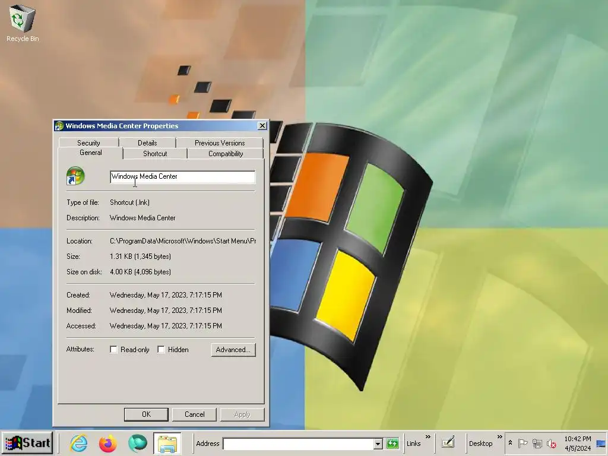Click the network tray icon
This screenshot has width=608, height=456.
point(537,443)
